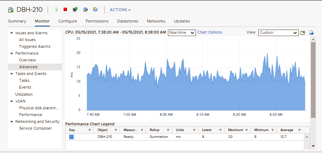Power on the VM with the green play icon
The height and width of the screenshot is (155, 322).
tap(57, 10)
